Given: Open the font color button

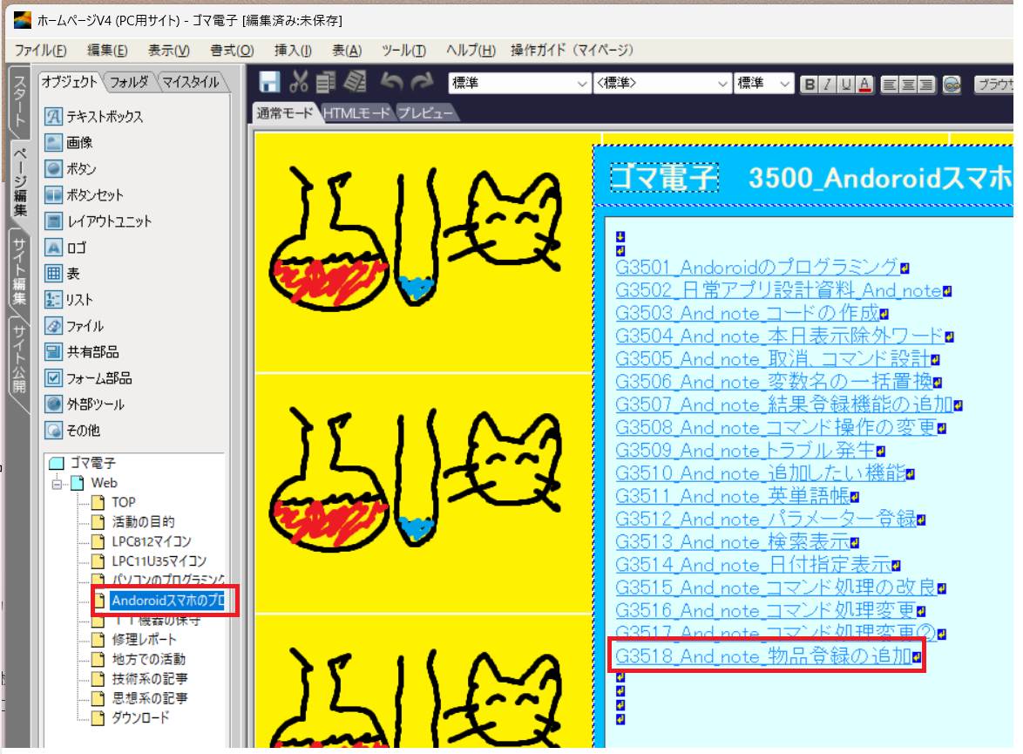Looking at the screenshot, I should click(x=865, y=85).
